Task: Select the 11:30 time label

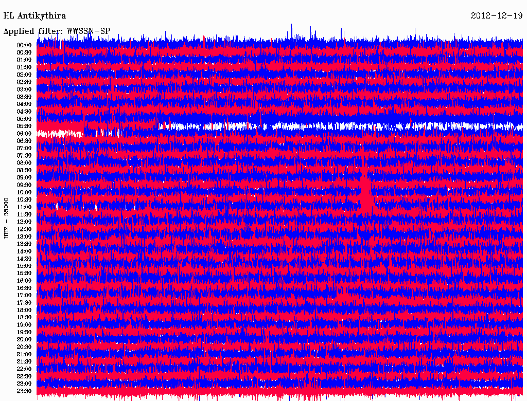Action: [24, 214]
